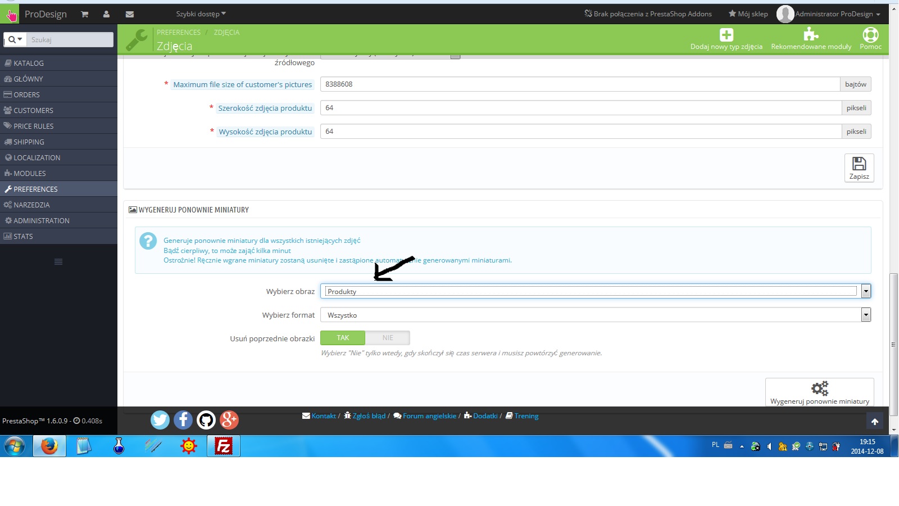The image size is (899, 506).
Task: Open the blue flask app in taskbar
Action: click(119, 446)
